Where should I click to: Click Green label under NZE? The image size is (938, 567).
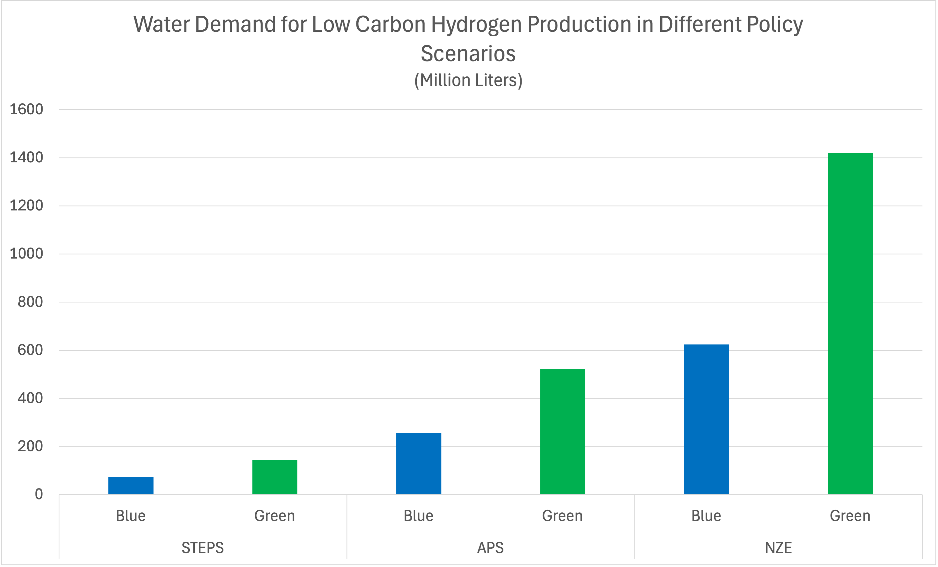tap(850, 516)
